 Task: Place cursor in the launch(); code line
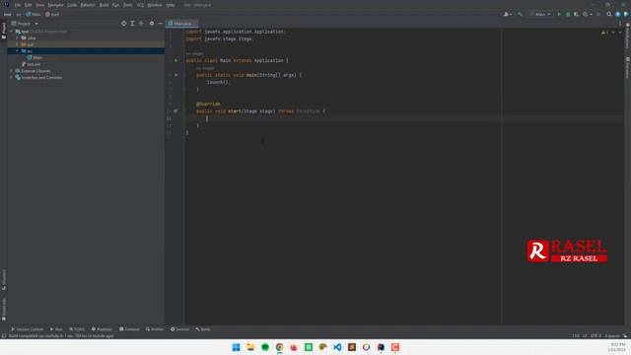tap(219, 82)
